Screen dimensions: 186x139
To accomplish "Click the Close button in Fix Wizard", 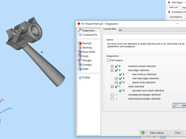I will 177,133.
